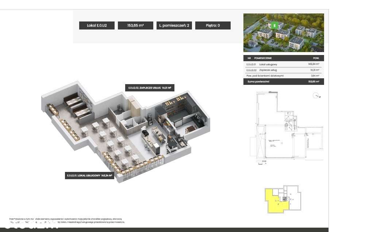This screenshot has width=389, height=232.
Task: Click the 'Piętro: 0' badge
Action: 213,25
